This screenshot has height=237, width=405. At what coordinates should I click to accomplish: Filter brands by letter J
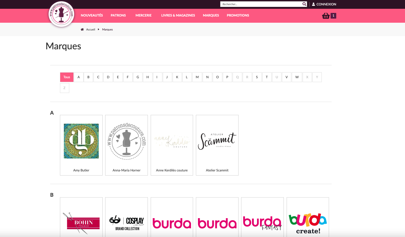pyautogui.click(x=167, y=77)
